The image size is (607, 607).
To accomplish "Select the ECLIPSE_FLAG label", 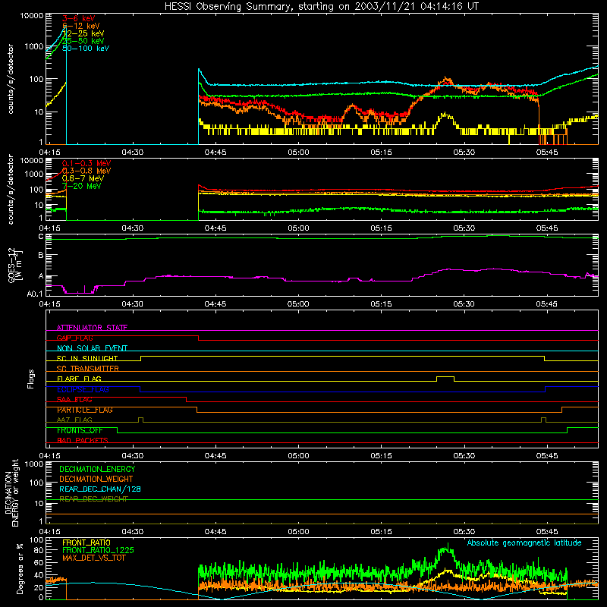I will click(83, 389).
